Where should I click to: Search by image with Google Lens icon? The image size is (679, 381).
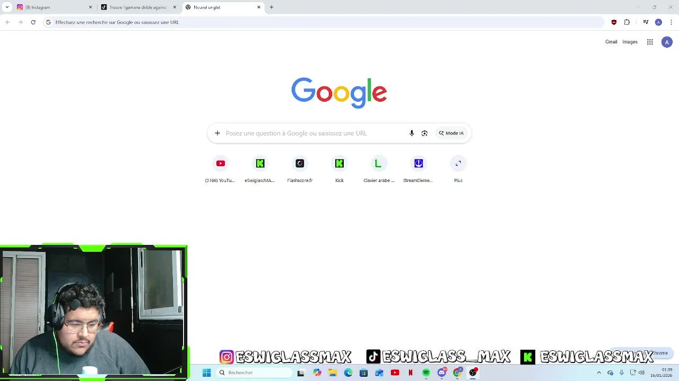pos(424,133)
